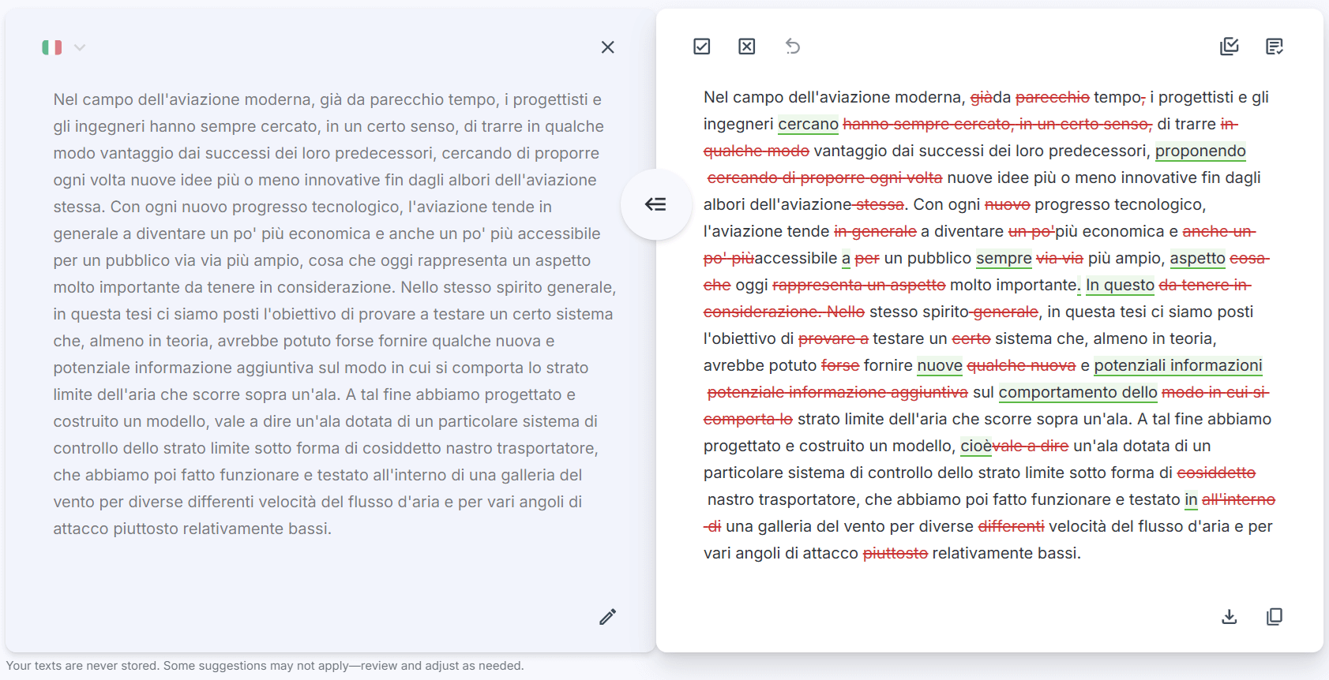Image resolution: width=1329 pixels, height=680 pixels.
Task: Click inserted suggestion "In questo"
Action: click(1120, 285)
